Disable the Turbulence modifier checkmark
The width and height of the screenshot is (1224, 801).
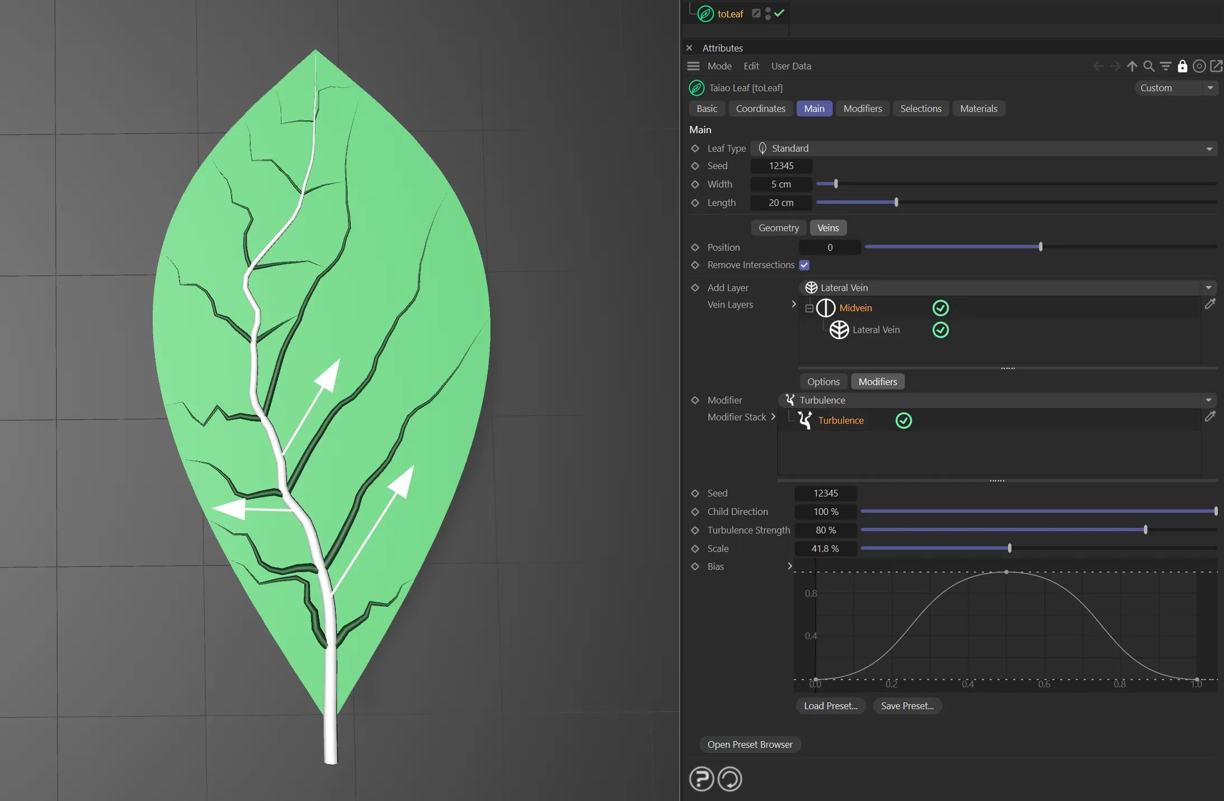point(903,420)
